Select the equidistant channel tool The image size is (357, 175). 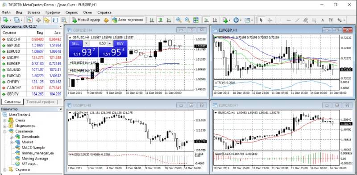point(306,20)
